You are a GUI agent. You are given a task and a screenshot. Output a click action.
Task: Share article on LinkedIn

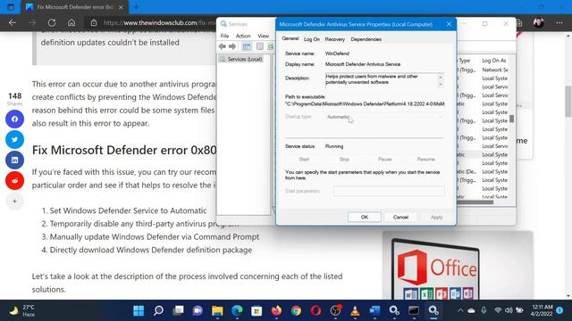tap(14, 160)
